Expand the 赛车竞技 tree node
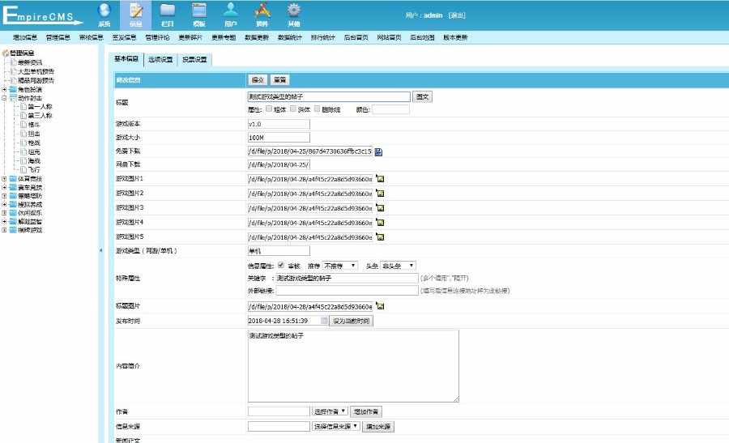Screen dimensions: 729x443 [4, 187]
